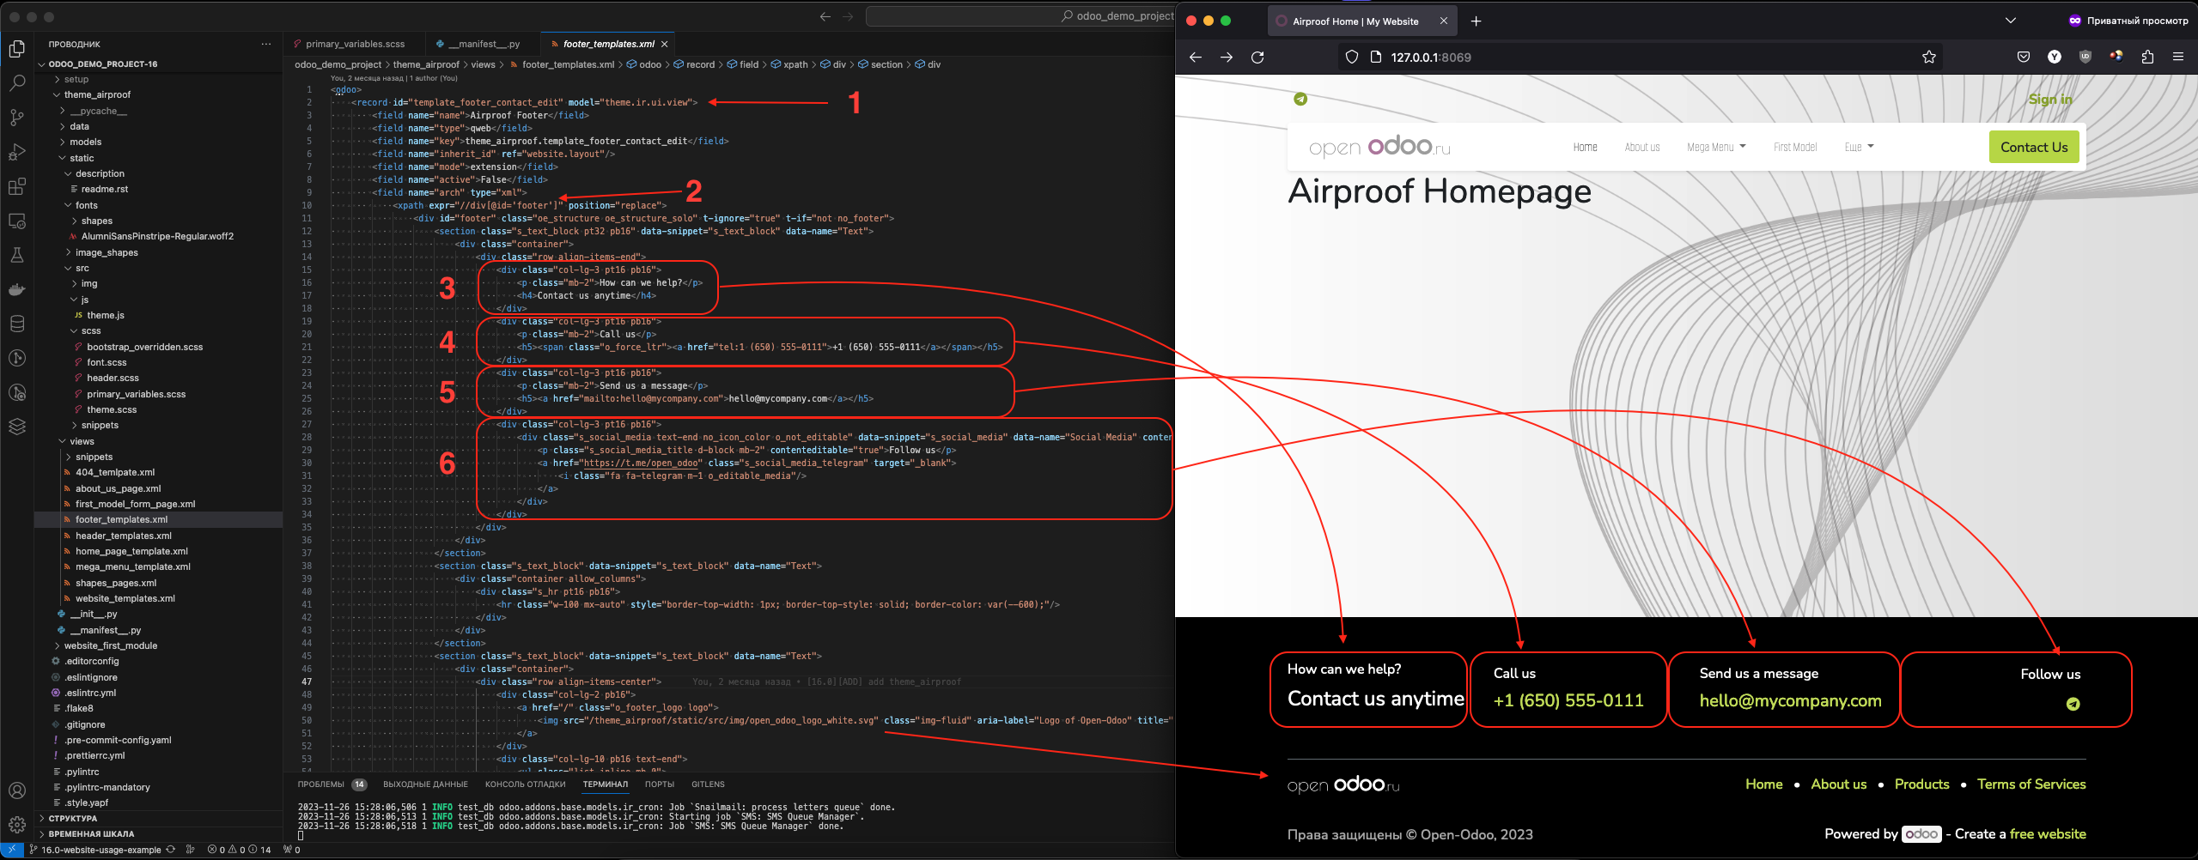The image size is (2198, 860).
Task: Click Terms of Services footer link
Action: click(x=2031, y=784)
